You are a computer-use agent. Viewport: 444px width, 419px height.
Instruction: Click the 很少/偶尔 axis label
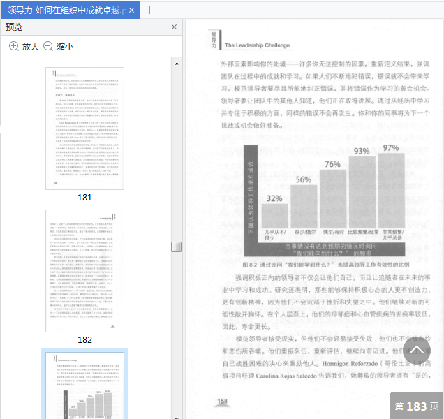click(x=305, y=232)
